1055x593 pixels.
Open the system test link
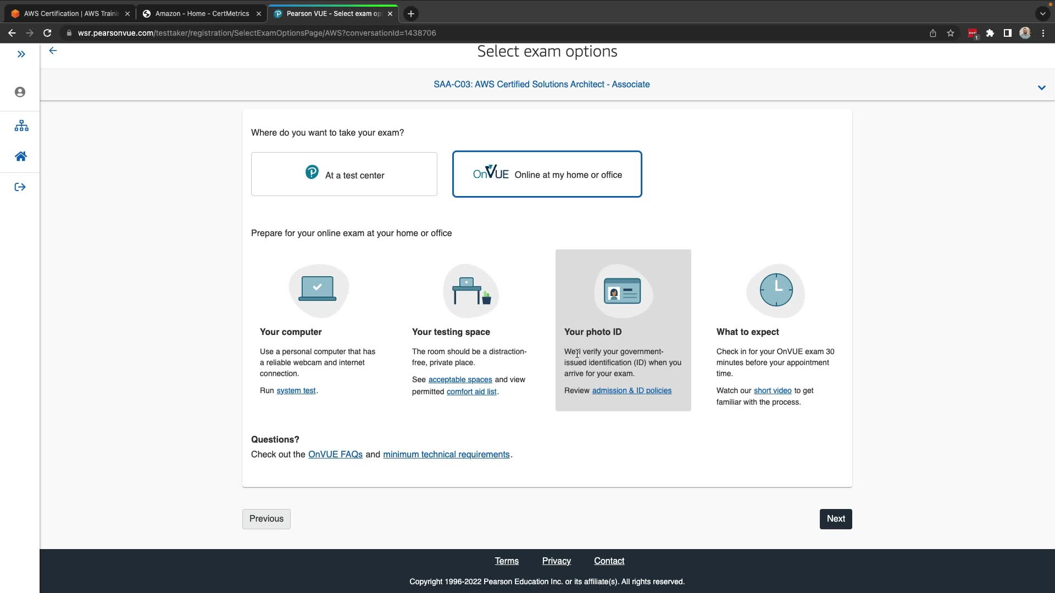[296, 391]
